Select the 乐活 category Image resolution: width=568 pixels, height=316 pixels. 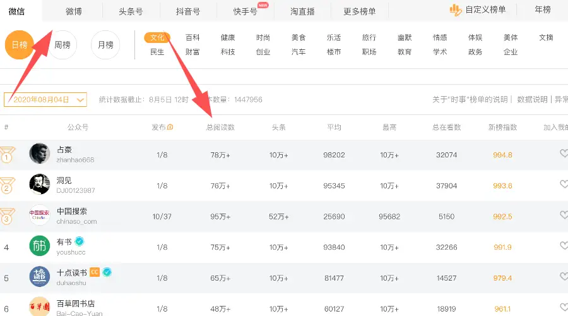(334, 37)
